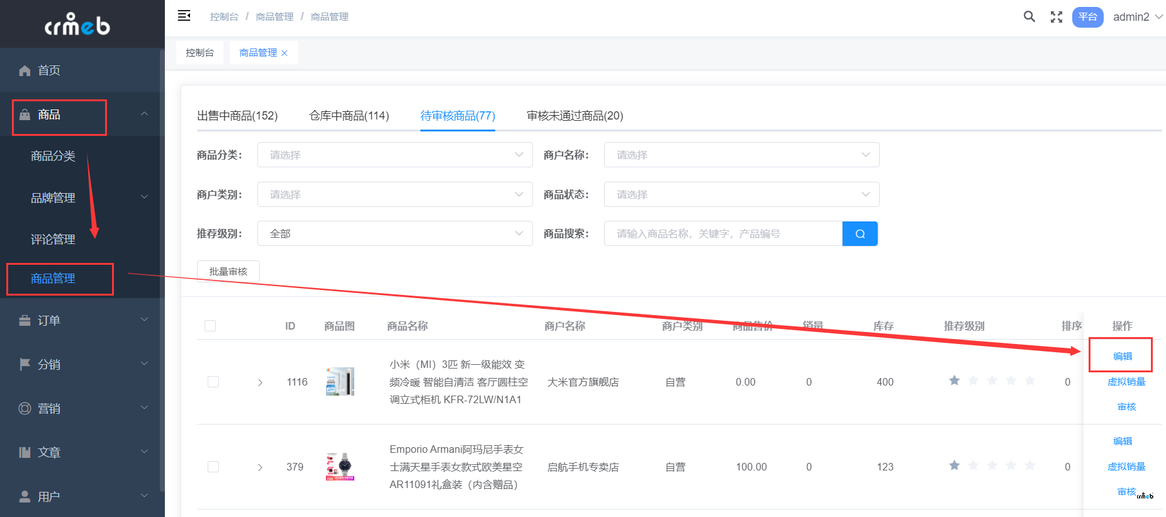Click the person icon beside 用户
This screenshot has width=1166, height=517.
pyautogui.click(x=25, y=496)
